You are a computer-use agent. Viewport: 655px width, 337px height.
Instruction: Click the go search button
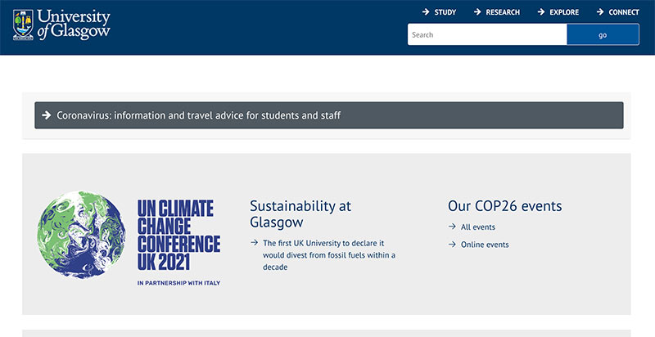[x=603, y=34]
